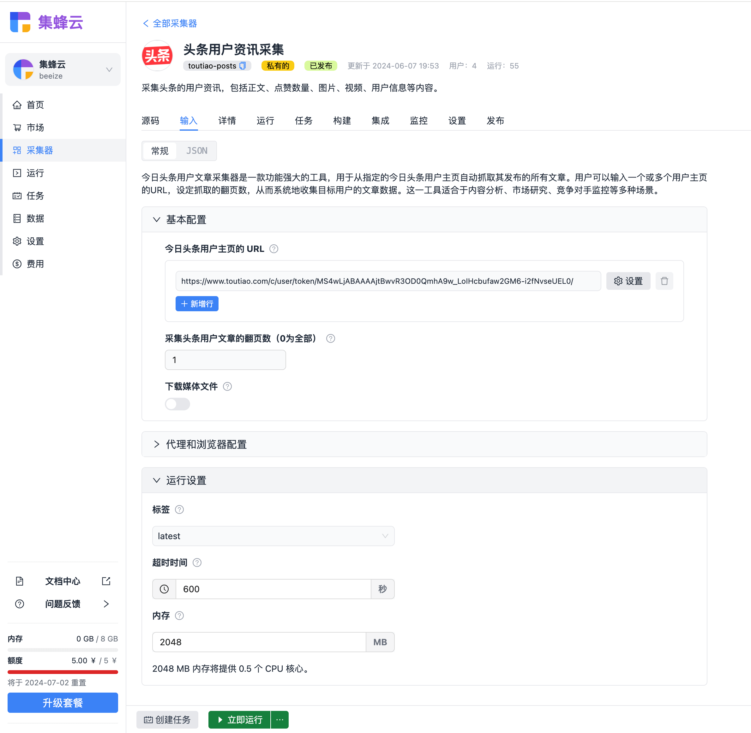Click the 私有的 badge
The width and height of the screenshot is (751, 733).
278,66
